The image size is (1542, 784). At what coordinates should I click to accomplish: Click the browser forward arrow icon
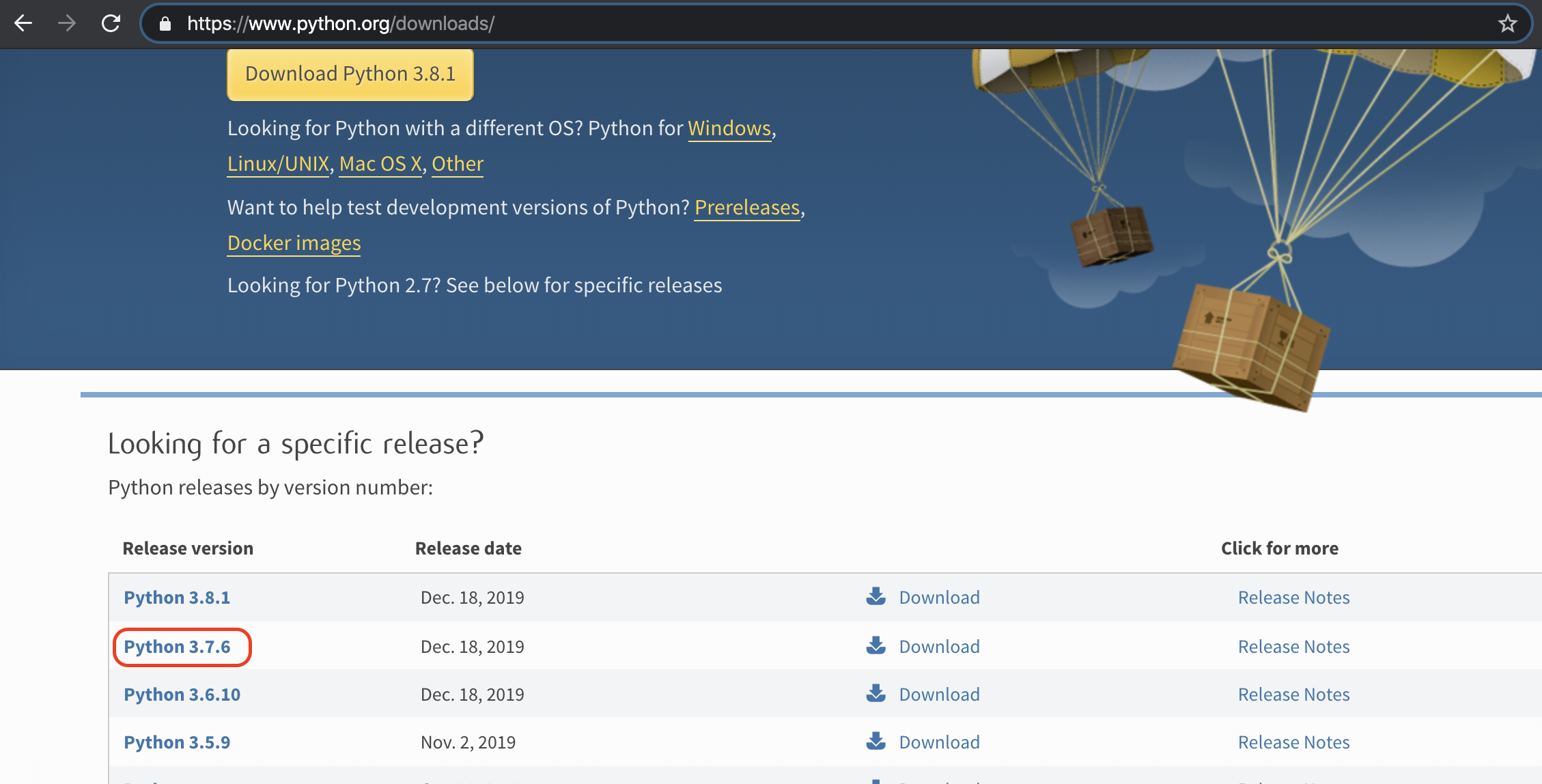[67, 24]
